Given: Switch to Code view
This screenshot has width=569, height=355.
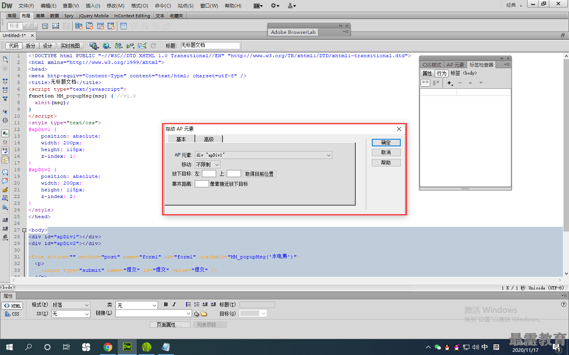Looking at the screenshot, I should point(14,46).
